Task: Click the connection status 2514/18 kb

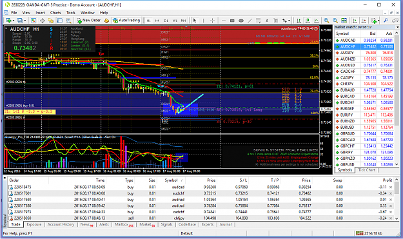Action: (x=369, y=233)
